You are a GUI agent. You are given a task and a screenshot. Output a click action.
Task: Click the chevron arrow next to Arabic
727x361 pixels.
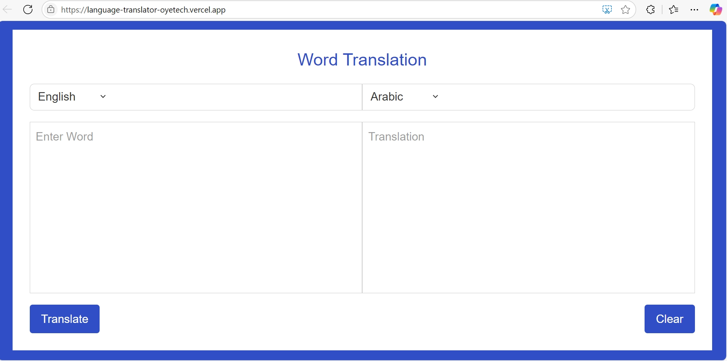point(435,97)
